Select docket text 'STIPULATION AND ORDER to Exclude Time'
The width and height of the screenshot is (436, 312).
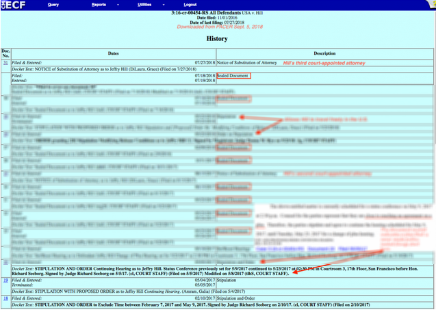pos(96,305)
